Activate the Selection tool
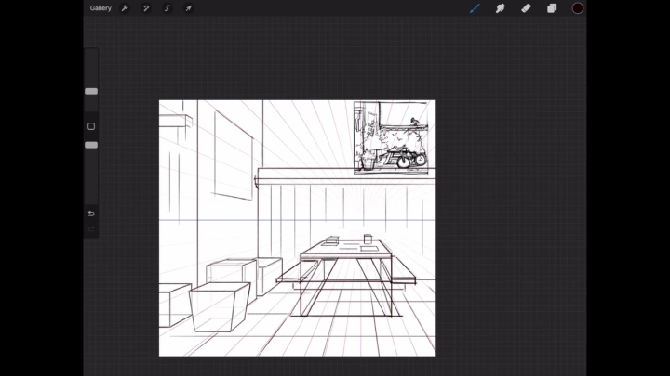The width and height of the screenshot is (670, 376). 167,8
